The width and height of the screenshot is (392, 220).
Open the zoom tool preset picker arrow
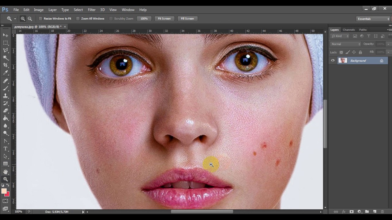(x=15, y=19)
